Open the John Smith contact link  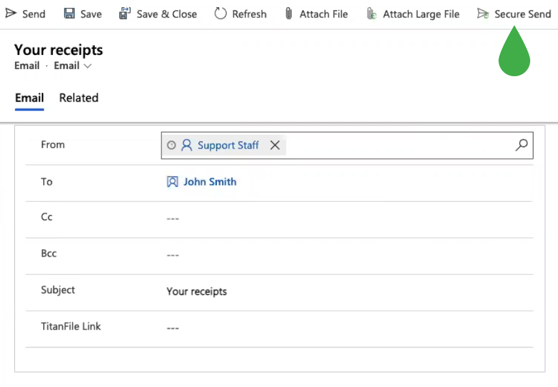tap(210, 182)
